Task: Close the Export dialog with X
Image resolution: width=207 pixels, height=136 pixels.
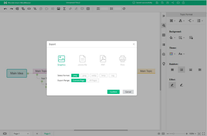Action: pos(134,44)
